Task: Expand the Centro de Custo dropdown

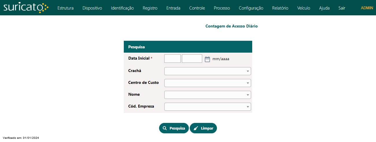Action: pyautogui.click(x=208, y=83)
